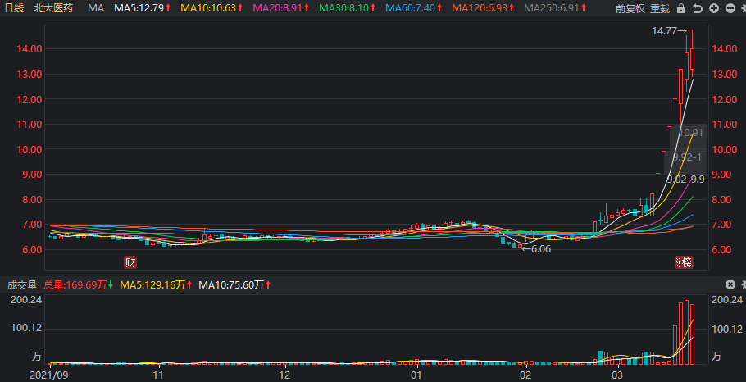Image resolution: width=746 pixels, height=382 pixels.
Task: Open the MA indicator selector
Action: 96,8
